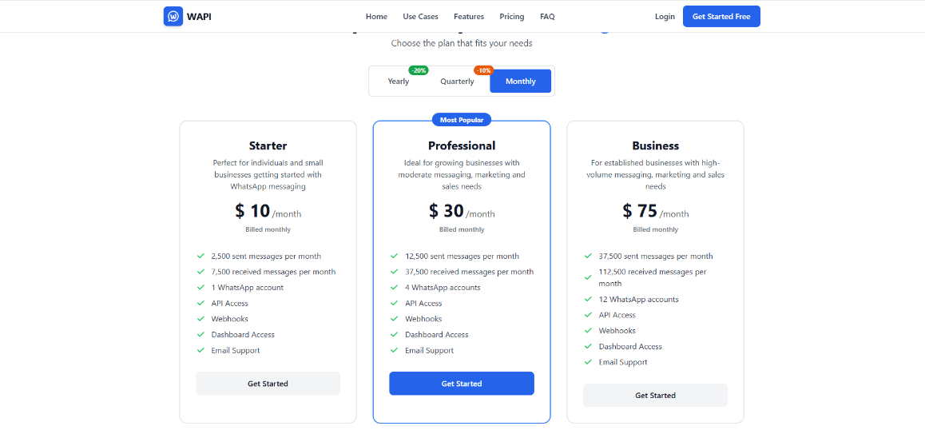Open the Pricing navigation item
This screenshot has height=434, width=925.
[512, 17]
